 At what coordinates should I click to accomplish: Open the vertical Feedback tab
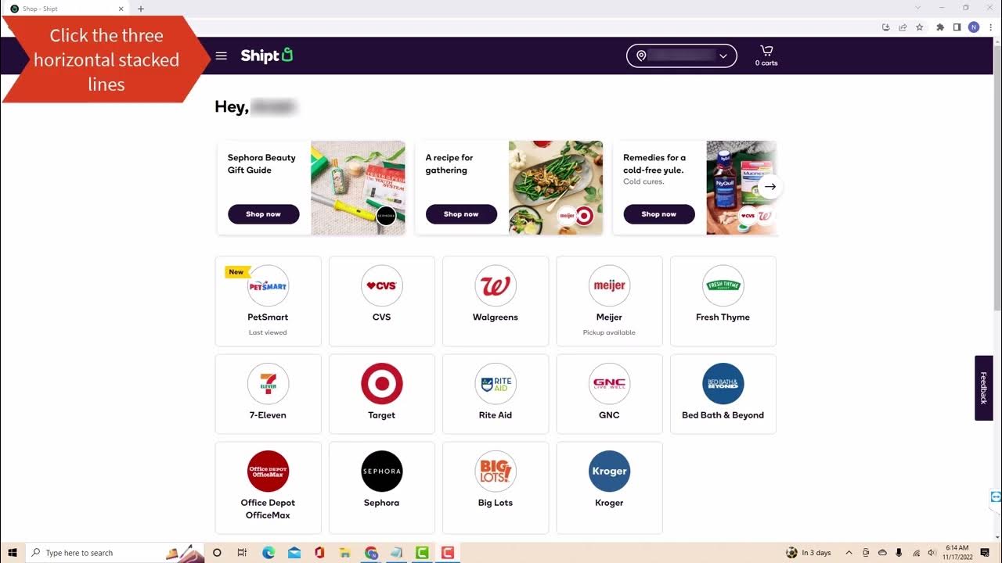983,388
